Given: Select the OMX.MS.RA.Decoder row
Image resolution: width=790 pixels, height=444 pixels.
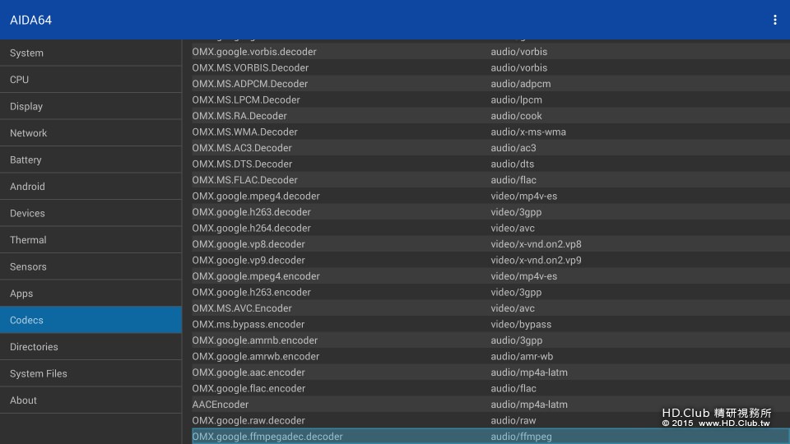Looking at the screenshot, I should (490, 116).
